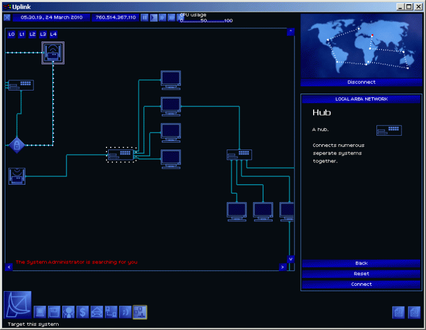The height and width of the screenshot is (330, 426).
Task: Switch to the L3 layer tab
Action: click(x=43, y=34)
